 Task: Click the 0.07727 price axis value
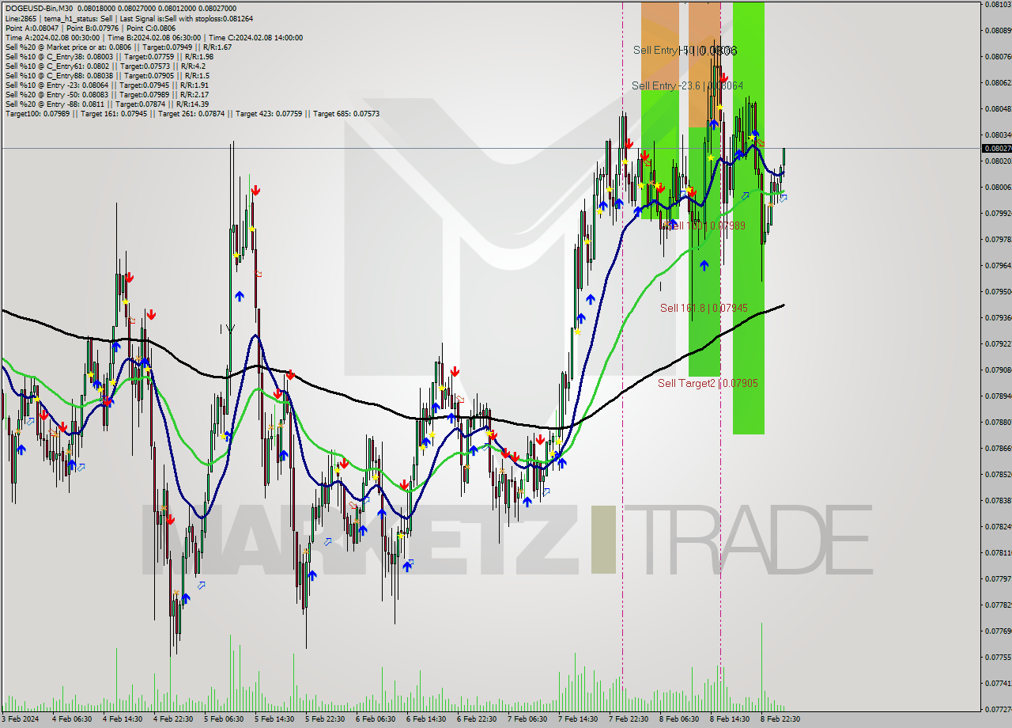click(998, 709)
